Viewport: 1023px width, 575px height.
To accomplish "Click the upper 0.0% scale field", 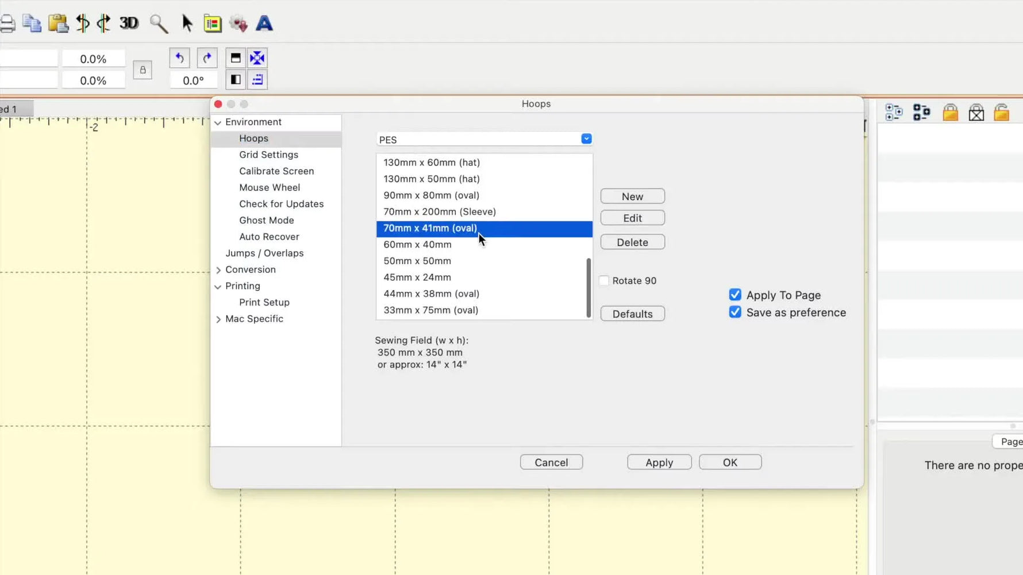I will [x=93, y=59].
